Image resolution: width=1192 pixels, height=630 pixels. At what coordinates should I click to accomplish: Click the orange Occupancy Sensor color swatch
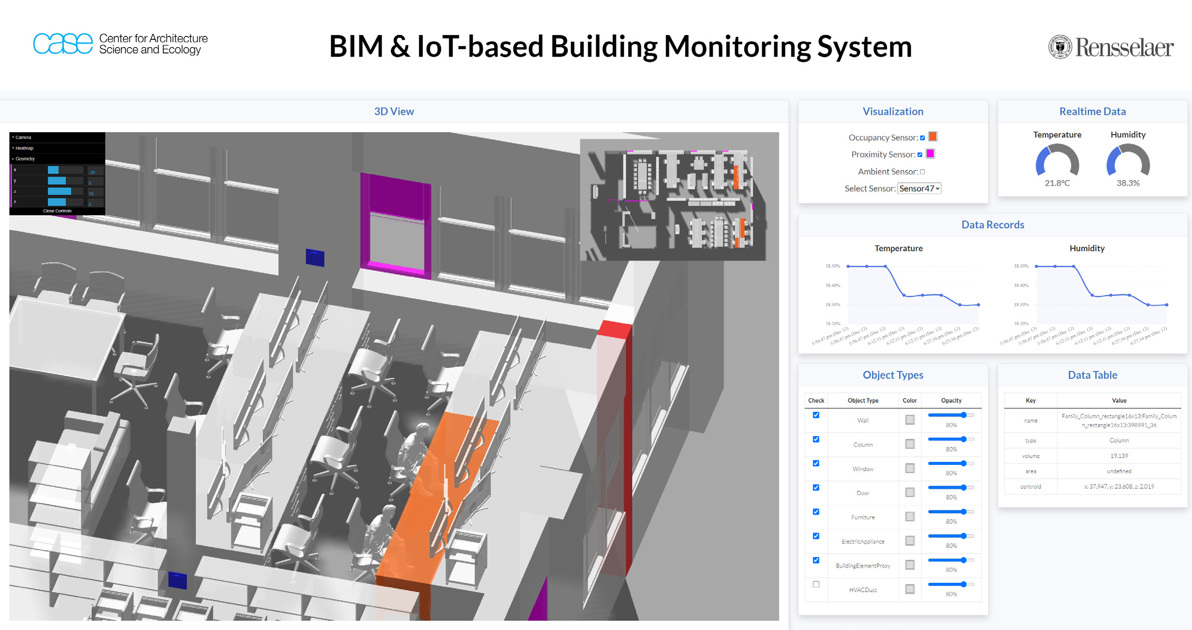932,137
